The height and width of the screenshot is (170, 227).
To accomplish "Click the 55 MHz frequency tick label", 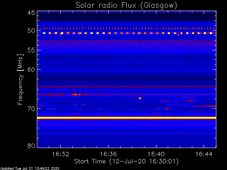I will coord(31,50).
